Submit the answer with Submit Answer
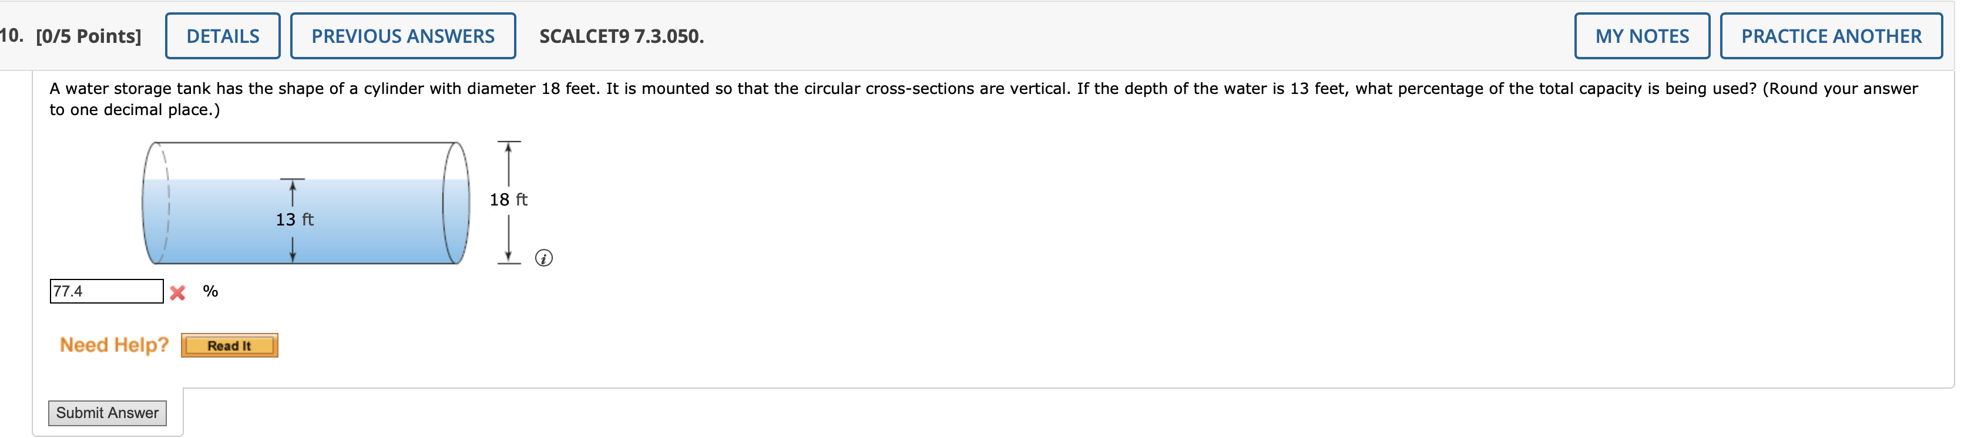Image resolution: width=1961 pixels, height=438 pixels. pos(108,413)
